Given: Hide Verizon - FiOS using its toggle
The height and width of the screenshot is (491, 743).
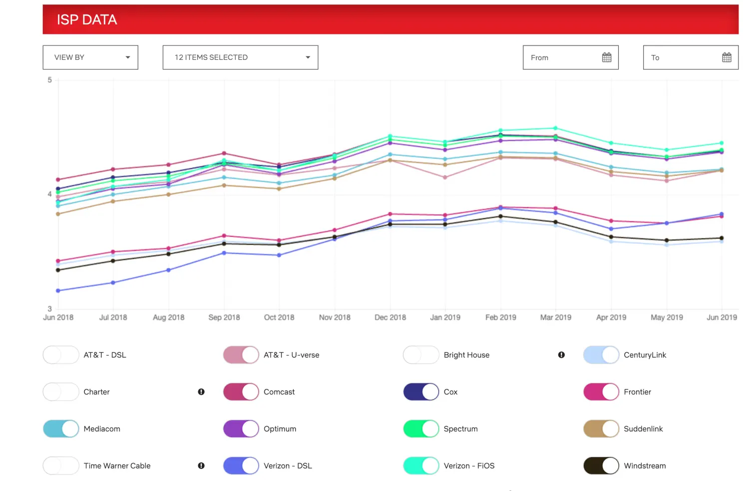Looking at the screenshot, I should point(421,466).
